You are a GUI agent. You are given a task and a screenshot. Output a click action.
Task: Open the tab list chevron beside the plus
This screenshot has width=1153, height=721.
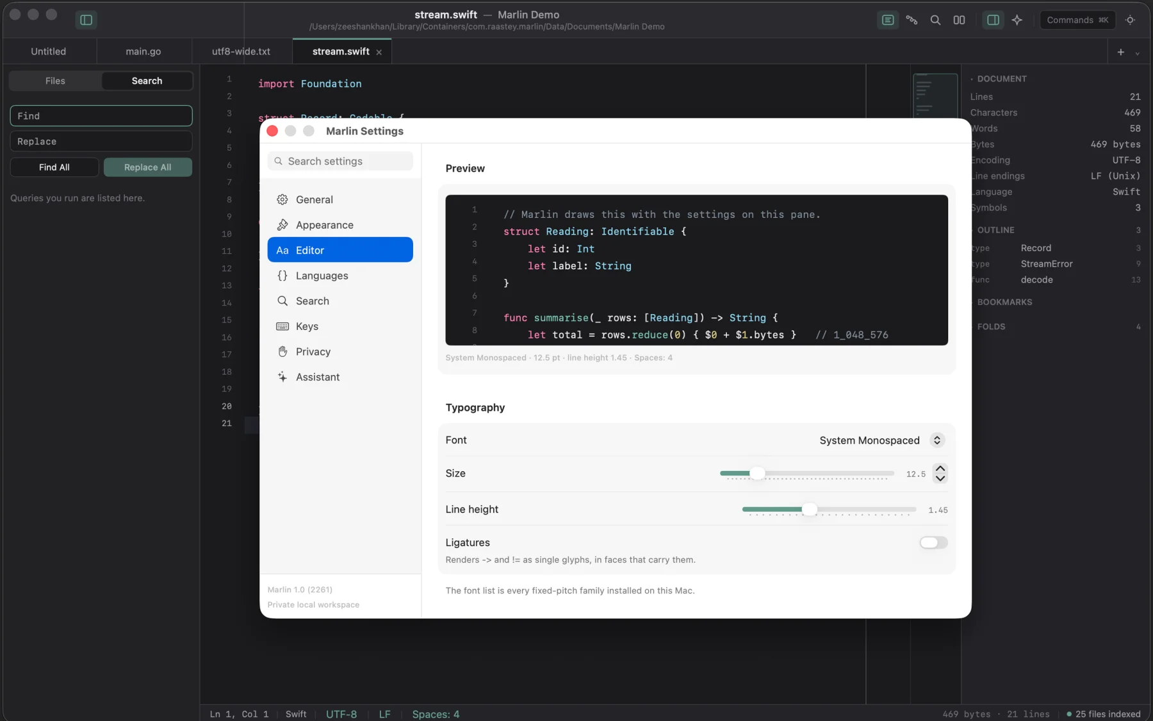click(1138, 53)
